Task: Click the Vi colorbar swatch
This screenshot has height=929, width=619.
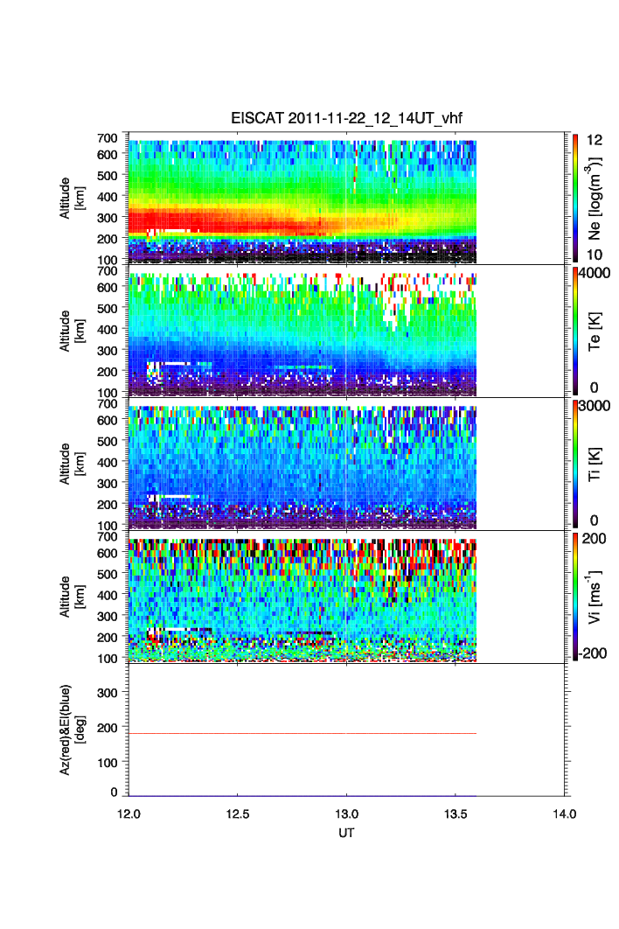Action: click(x=575, y=597)
